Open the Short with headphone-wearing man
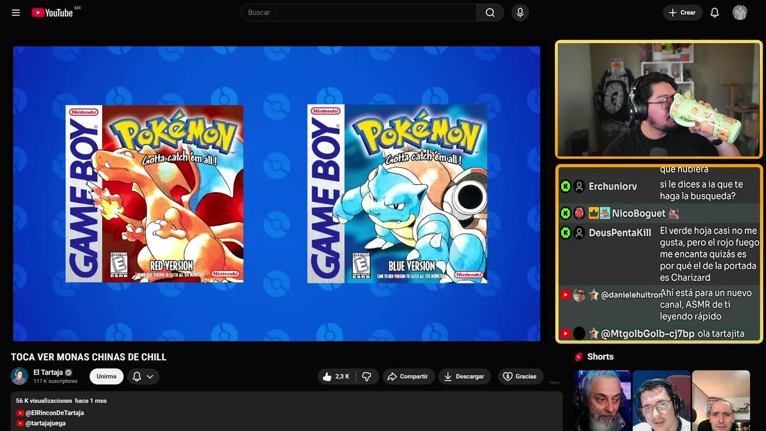766x431 pixels. (661, 400)
